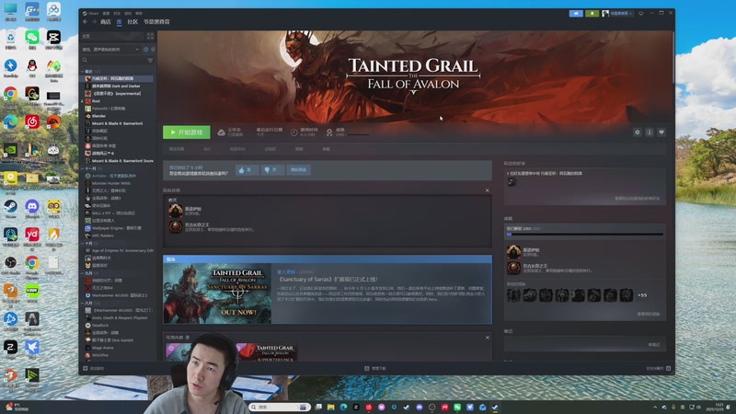This screenshot has width=736, height=414.
Task: Click the Windows taskbar search box
Action: coord(280,407)
